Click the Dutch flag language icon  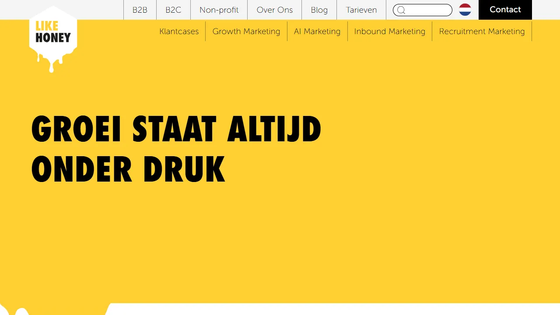tap(465, 10)
